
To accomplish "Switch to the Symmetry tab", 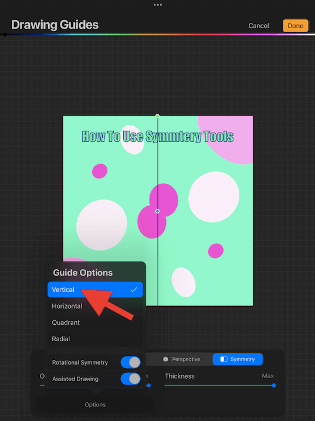I will click(x=238, y=359).
